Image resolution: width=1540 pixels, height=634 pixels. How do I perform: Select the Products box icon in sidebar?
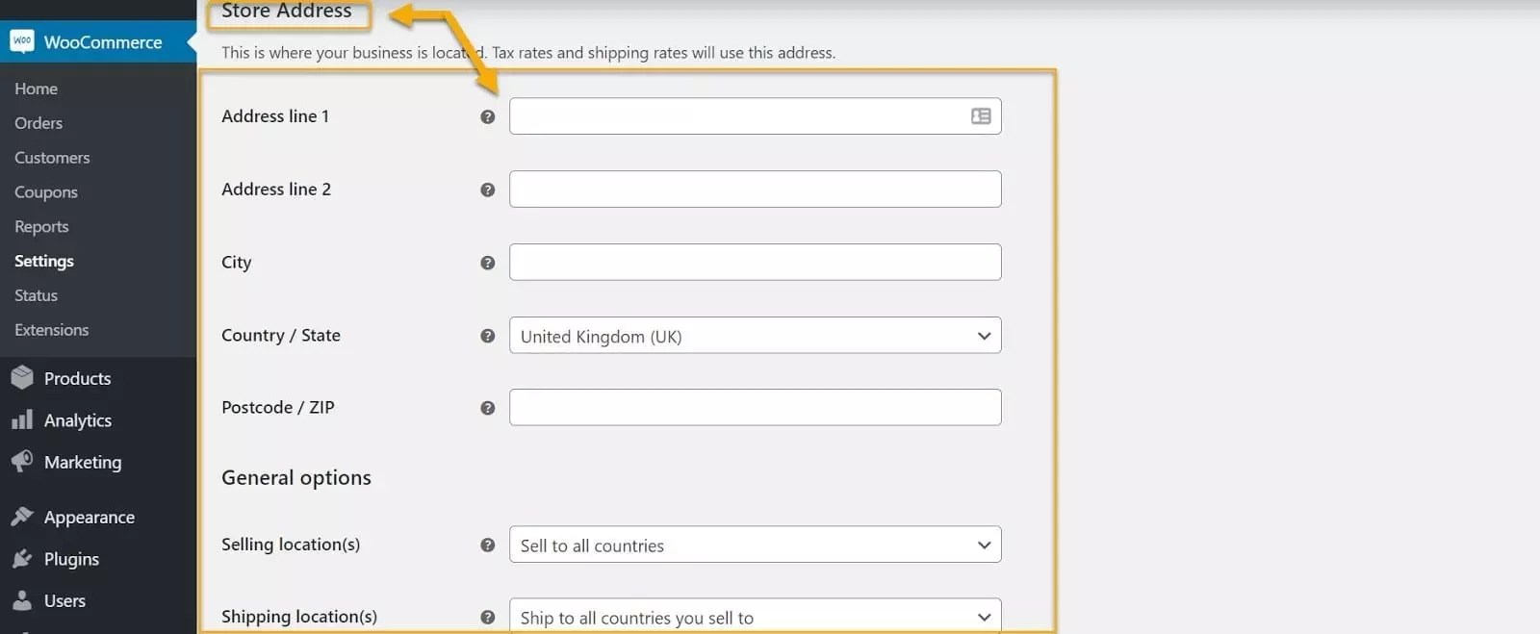click(x=23, y=377)
